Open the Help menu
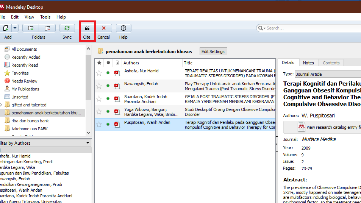Image resolution: width=361 pixels, height=203 pixels. tap(61, 17)
